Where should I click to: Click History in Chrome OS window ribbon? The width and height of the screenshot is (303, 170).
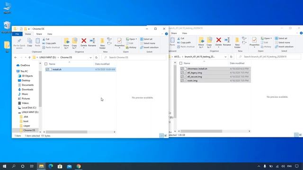tap(131, 47)
